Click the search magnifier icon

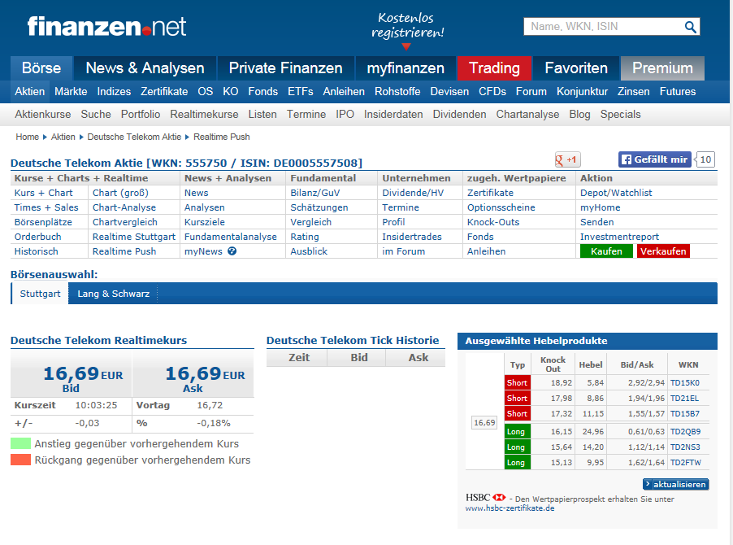690,27
